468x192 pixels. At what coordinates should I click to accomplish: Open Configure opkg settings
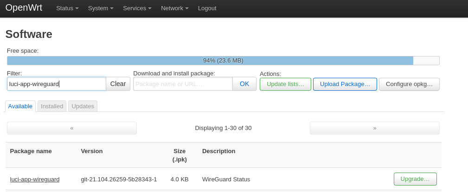(x=409, y=84)
